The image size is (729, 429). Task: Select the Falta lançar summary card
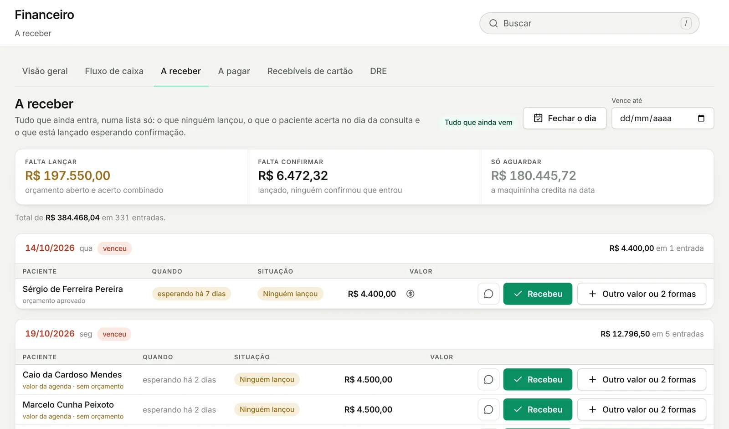pos(132,177)
